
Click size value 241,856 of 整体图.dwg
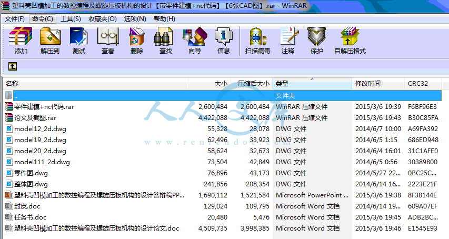click(x=215, y=184)
